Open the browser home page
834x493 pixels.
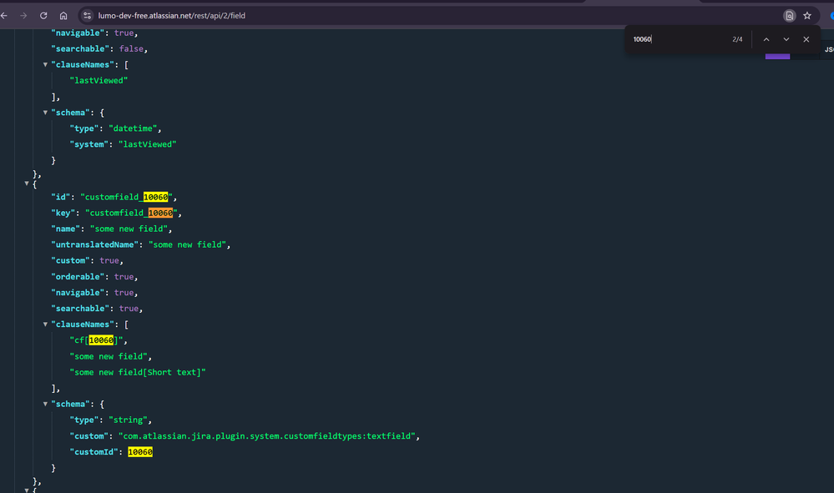pyautogui.click(x=63, y=16)
